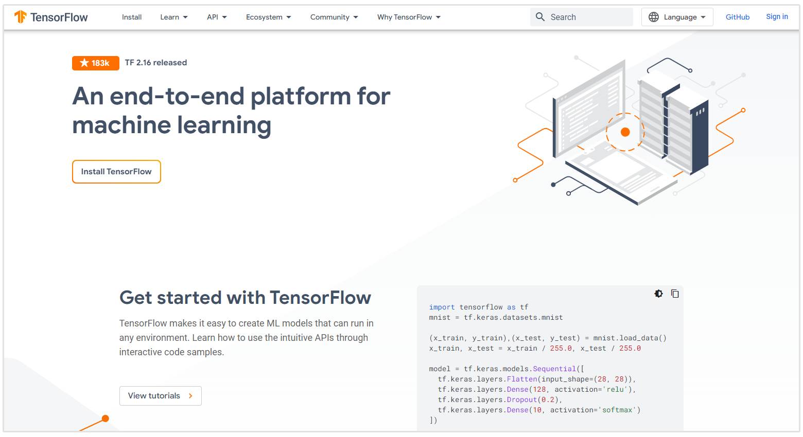Image resolution: width=803 pixels, height=437 pixels.
Task: Click the Dense(10, activation='softmax') line
Action: (x=539, y=410)
